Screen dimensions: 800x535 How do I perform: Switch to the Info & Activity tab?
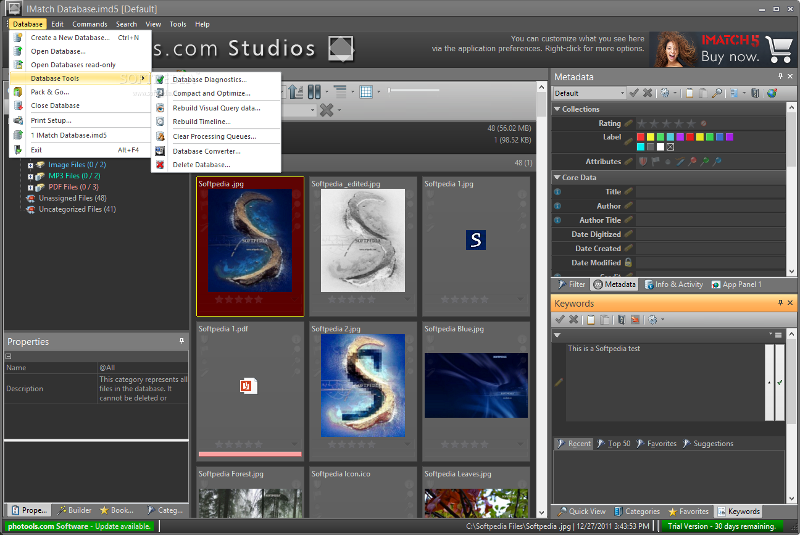coord(674,284)
